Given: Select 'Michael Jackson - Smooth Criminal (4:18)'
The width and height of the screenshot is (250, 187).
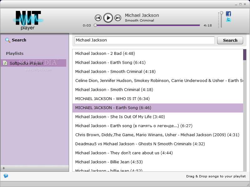Looking at the screenshot, I should tap(158, 72).
